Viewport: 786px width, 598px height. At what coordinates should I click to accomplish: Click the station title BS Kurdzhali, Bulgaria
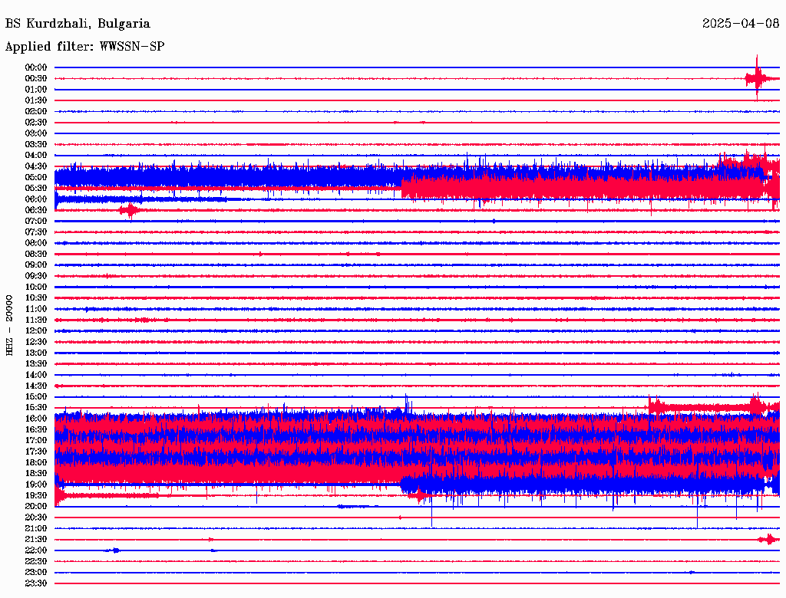[x=78, y=24]
